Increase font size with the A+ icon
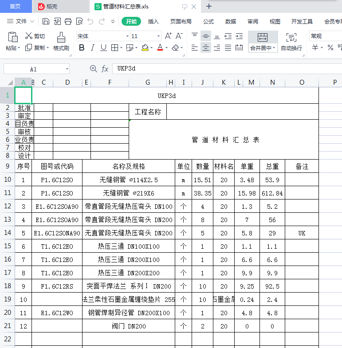Viewport: 342px width, 348px height. [x=168, y=36]
